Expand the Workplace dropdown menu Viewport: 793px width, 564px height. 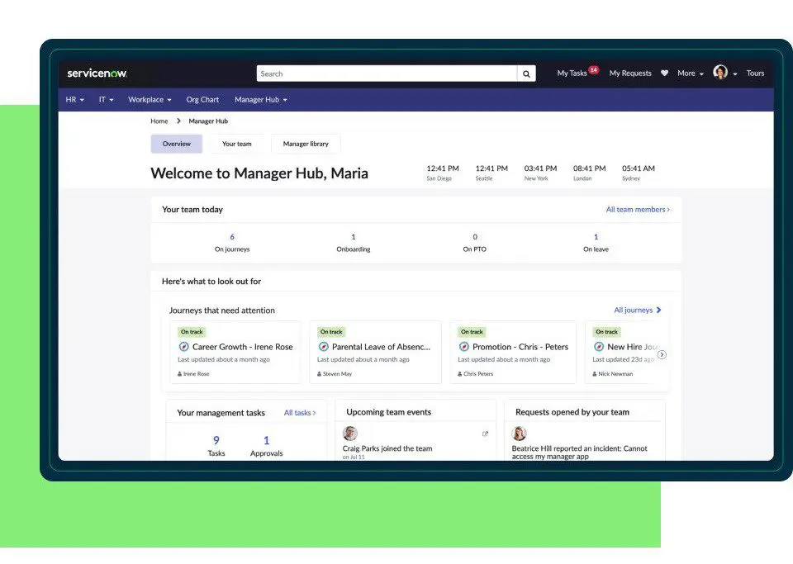[x=150, y=100]
